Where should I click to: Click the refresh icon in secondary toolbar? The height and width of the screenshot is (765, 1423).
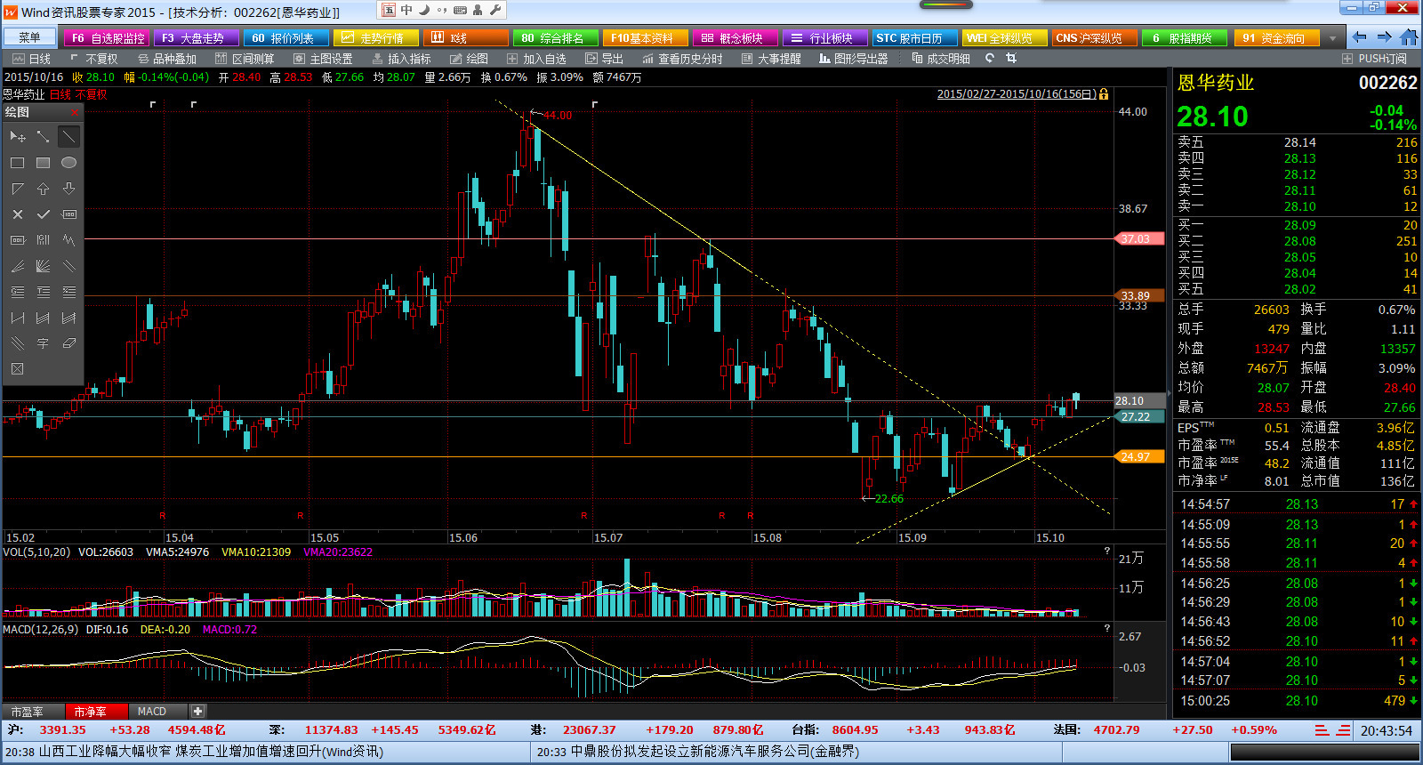(x=990, y=58)
